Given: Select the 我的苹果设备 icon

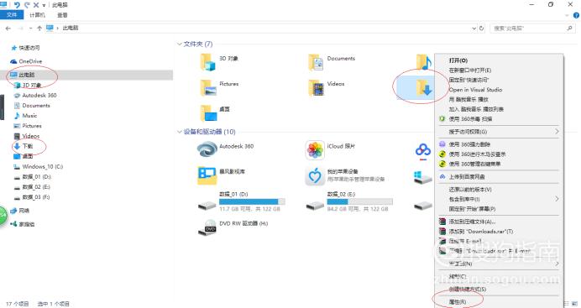Looking at the screenshot, I should click(315, 176).
